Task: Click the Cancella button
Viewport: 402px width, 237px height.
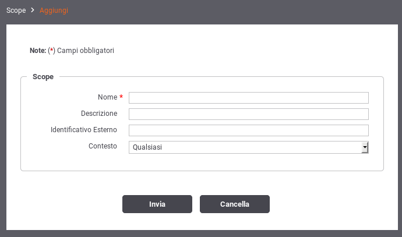Action: (235, 204)
